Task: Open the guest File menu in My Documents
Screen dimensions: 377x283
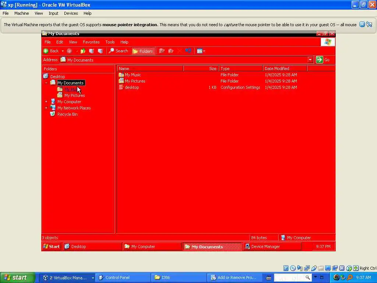Action: click(47, 42)
